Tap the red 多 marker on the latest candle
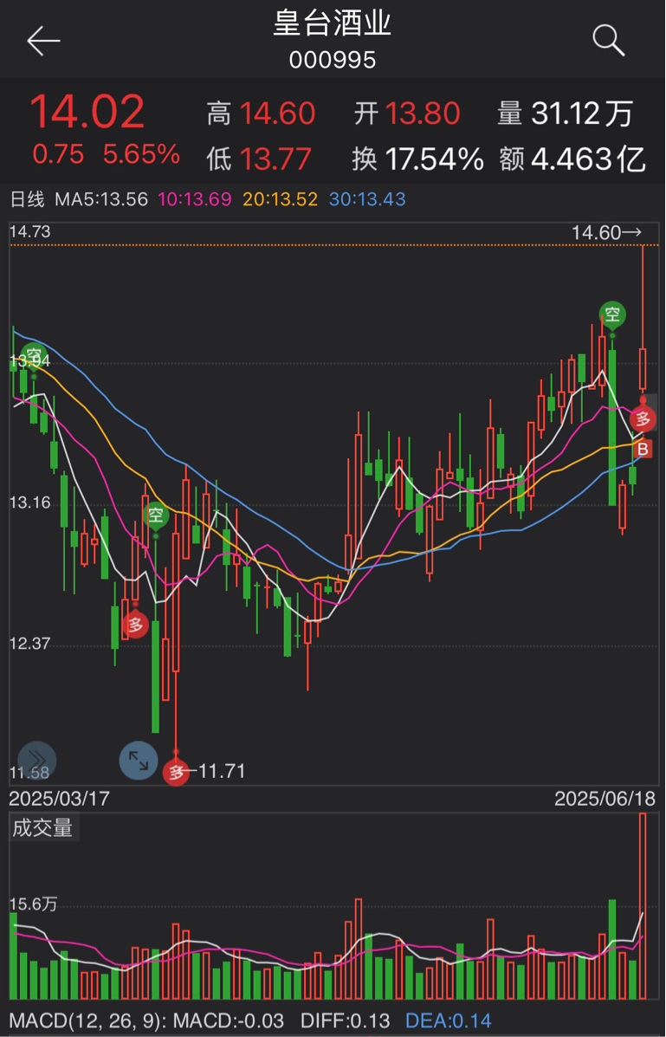Viewport: 666px width, 1037px height. point(643,418)
